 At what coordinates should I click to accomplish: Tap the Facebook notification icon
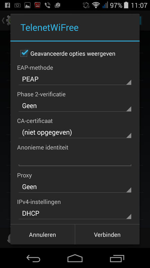point(7,5)
